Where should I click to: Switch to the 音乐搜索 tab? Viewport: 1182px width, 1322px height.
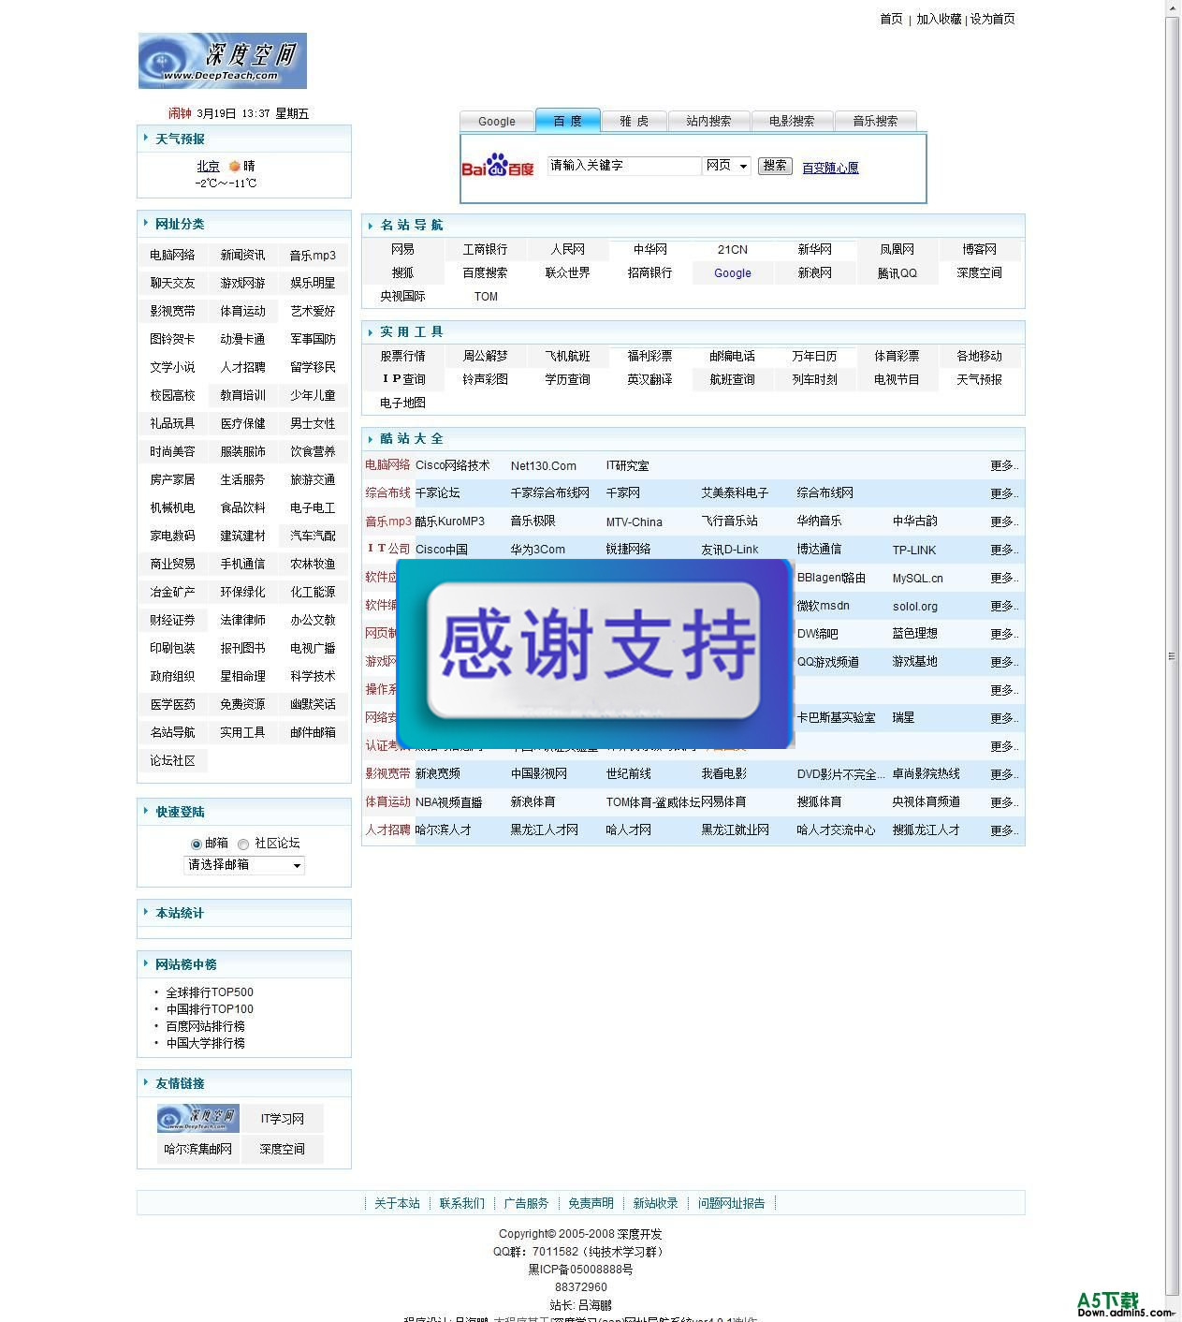point(875,121)
